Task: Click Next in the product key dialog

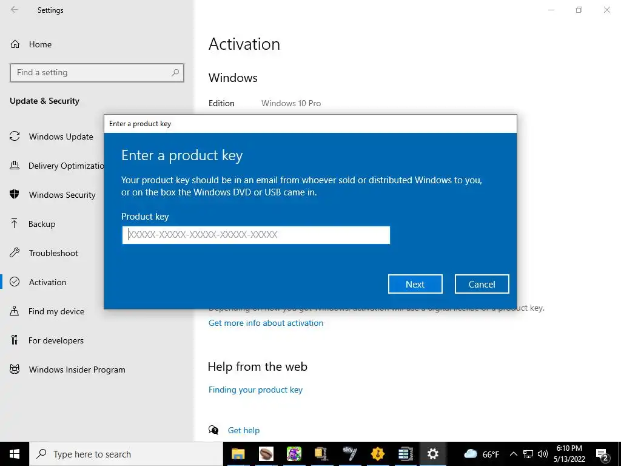Action: (x=415, y=284)
